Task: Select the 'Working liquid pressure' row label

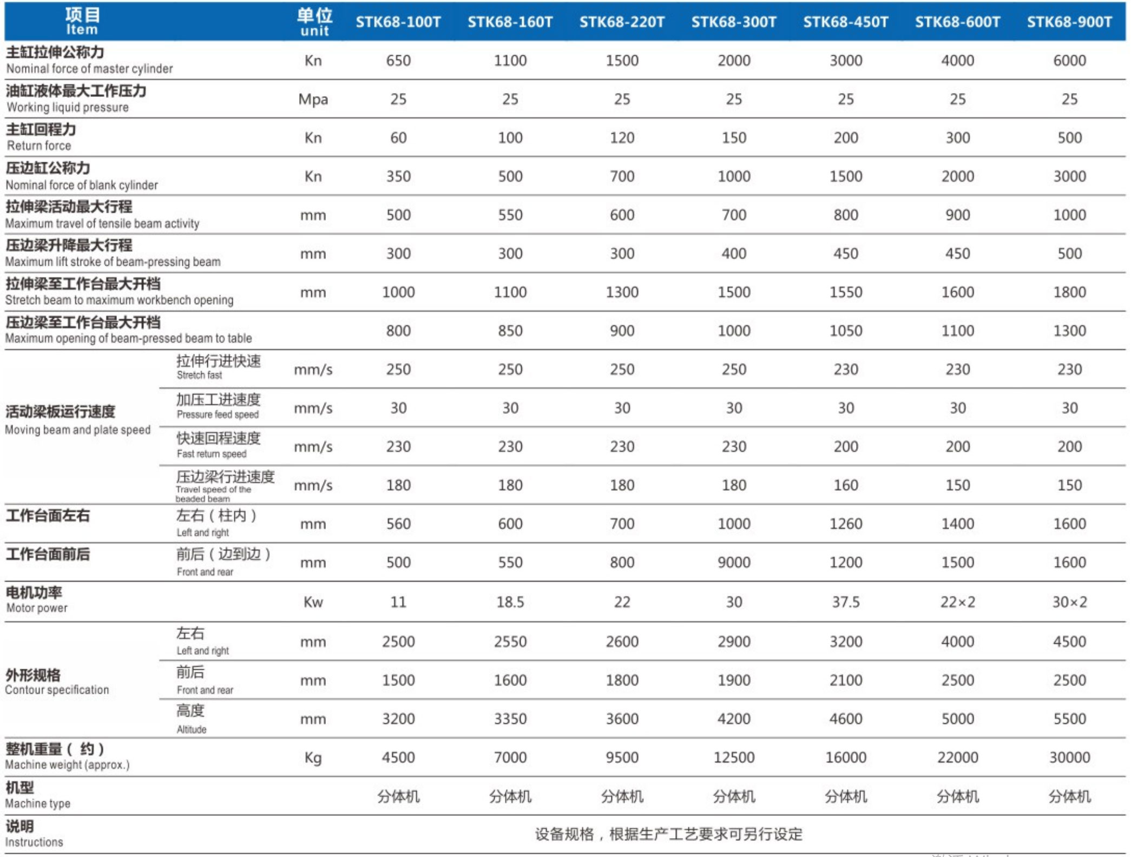Action: point(68,107)
